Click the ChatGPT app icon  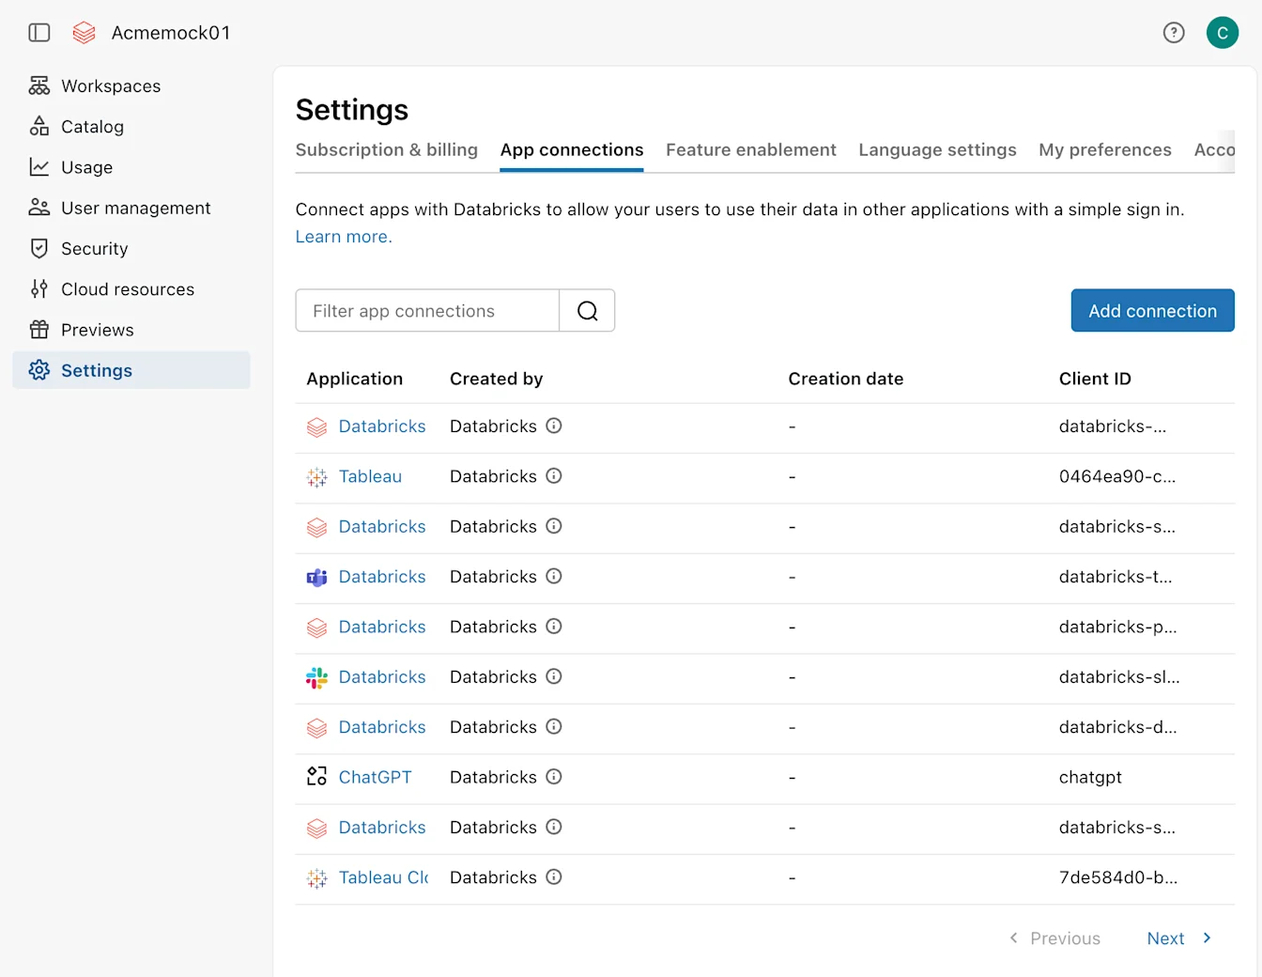point(317,777)
